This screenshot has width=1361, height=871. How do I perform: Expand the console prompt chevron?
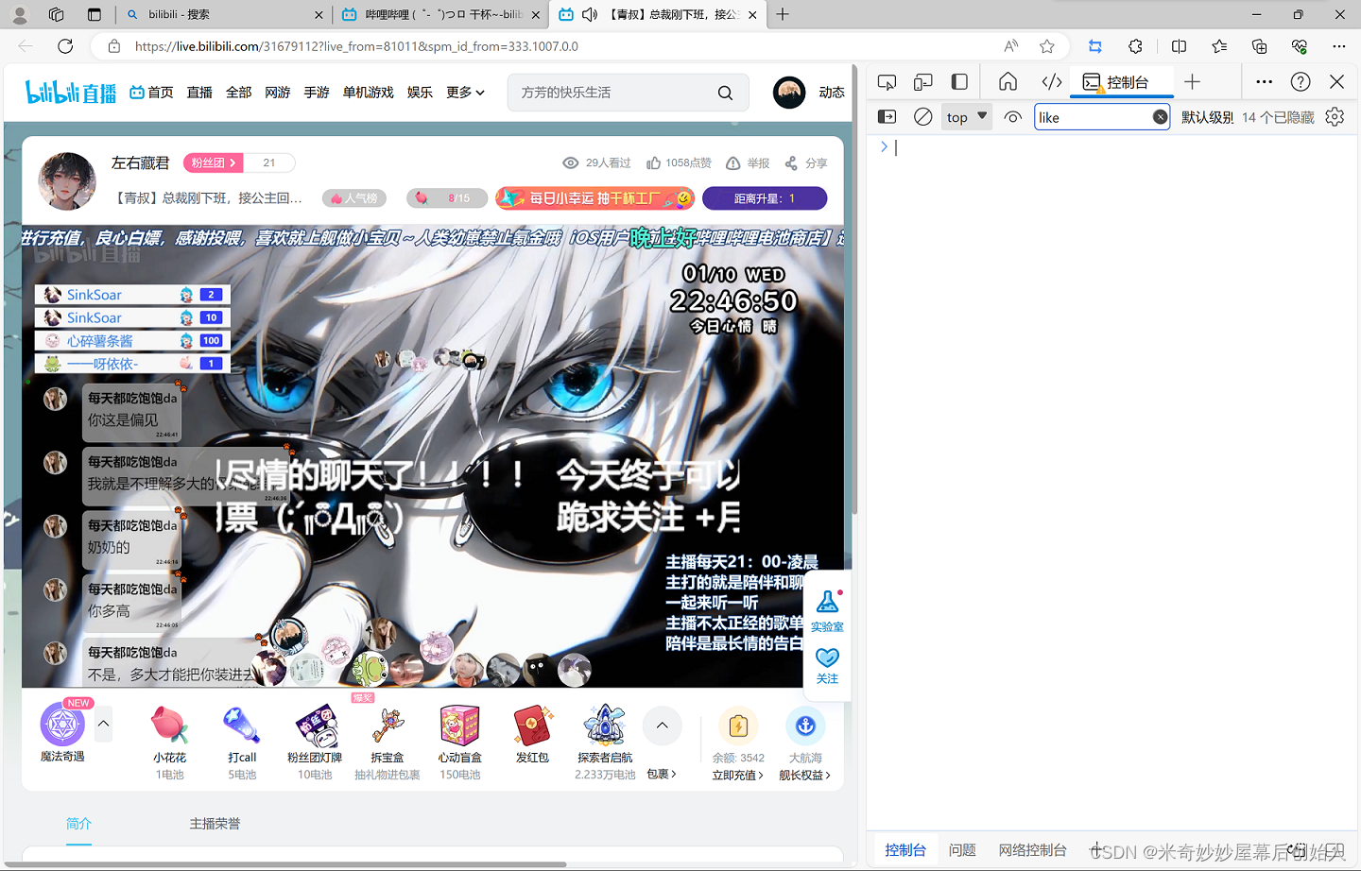pos(884,146)
